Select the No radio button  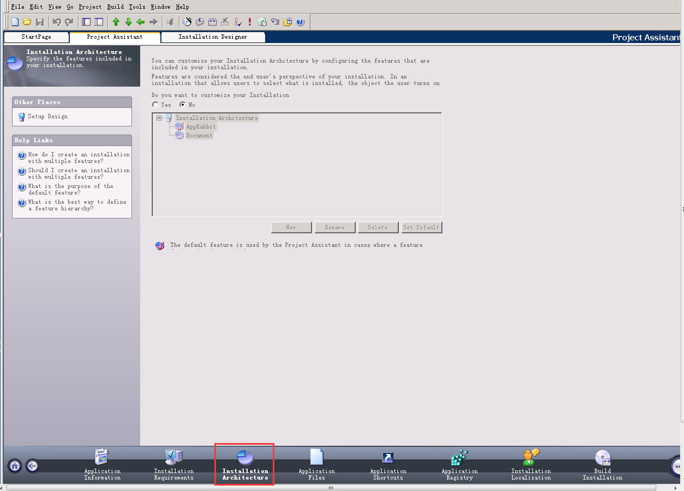click(x=183, y=105)
